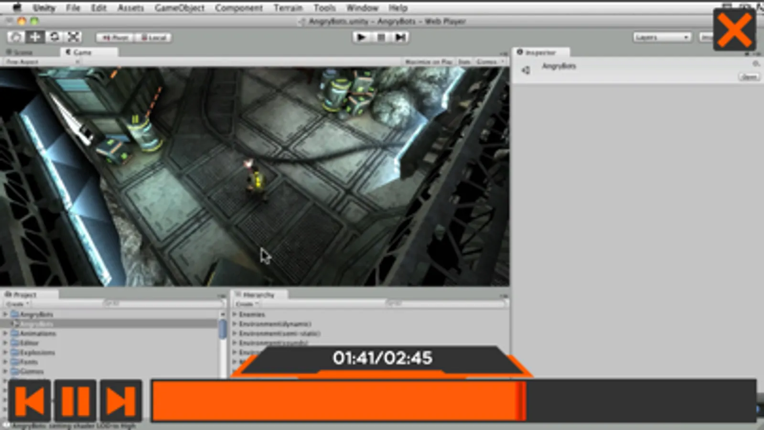764x430 pixels.
Task: Open the Layers dropdown
Action: pos(662,37)
